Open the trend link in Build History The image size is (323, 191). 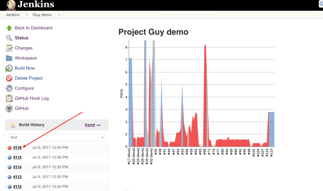click(x=90, y=125)
